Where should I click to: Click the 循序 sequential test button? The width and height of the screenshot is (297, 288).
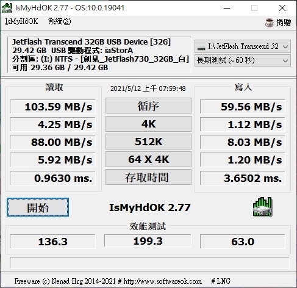pyautogui.click(x=148, y=106)
